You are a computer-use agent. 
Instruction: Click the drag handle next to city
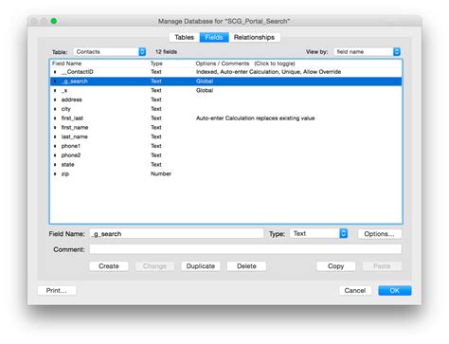click(x=55, y=109)
